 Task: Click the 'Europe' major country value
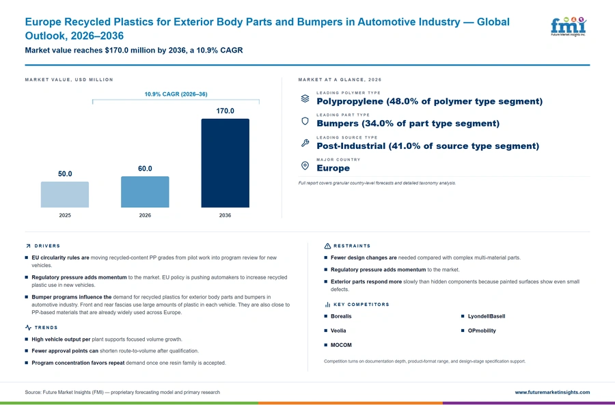click(333, 168)
